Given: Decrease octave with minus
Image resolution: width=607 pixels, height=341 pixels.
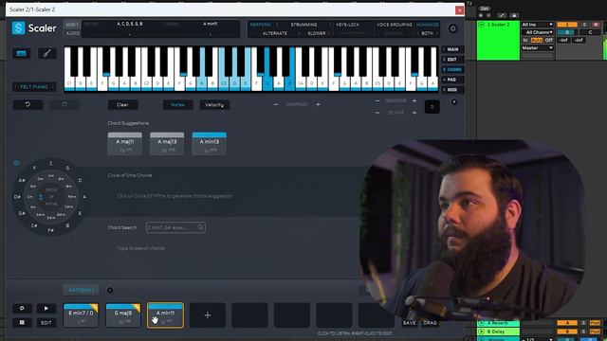Looking at the screenshot, I should click(377, 113).
